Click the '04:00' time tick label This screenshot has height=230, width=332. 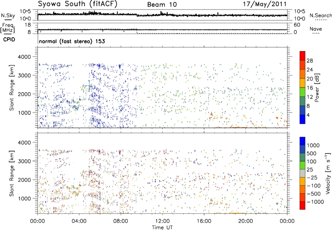click(x=79, y=221)
